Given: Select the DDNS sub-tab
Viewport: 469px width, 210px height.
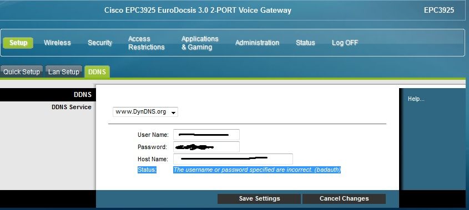Looking at the screenshot, I should 97,71.
